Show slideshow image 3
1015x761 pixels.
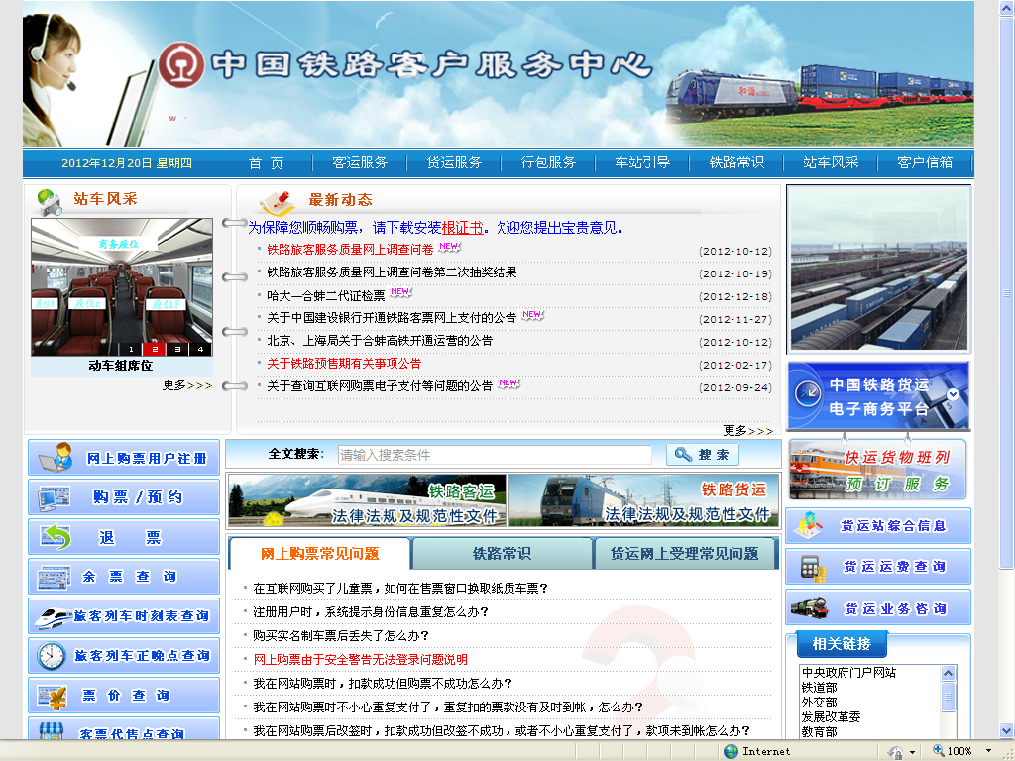tap(177, 349)
